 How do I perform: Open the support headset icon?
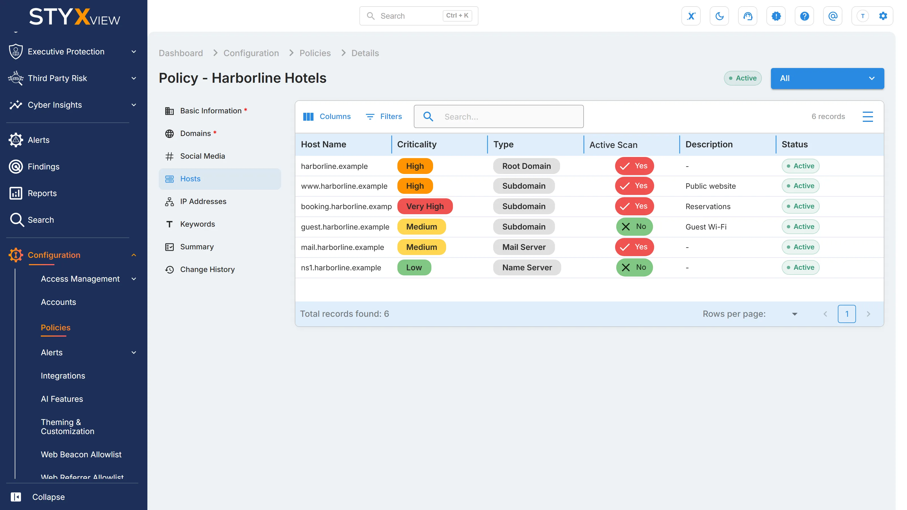click(x=747, y=16)
